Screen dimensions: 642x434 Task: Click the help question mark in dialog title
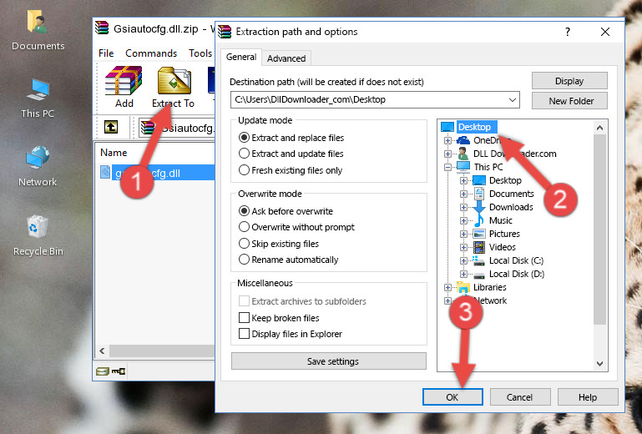[567, 32]
